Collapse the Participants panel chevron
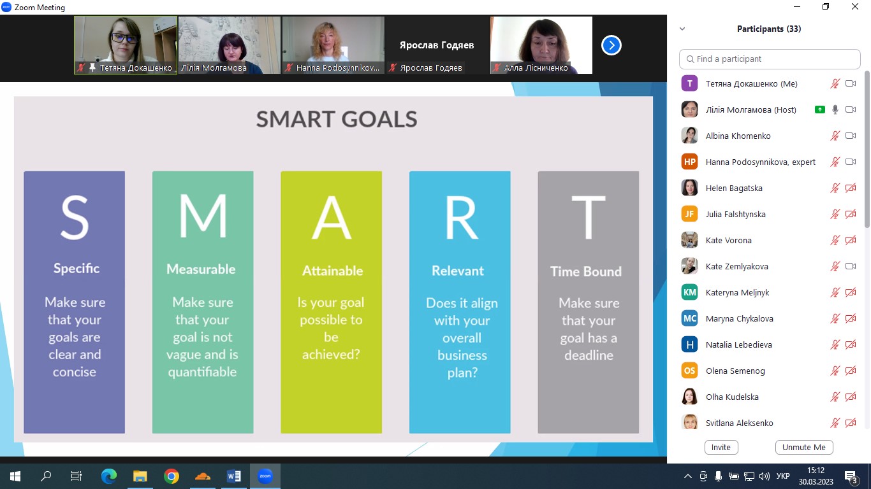This screenshot has width=871, height=489. [x=682, y=29]
